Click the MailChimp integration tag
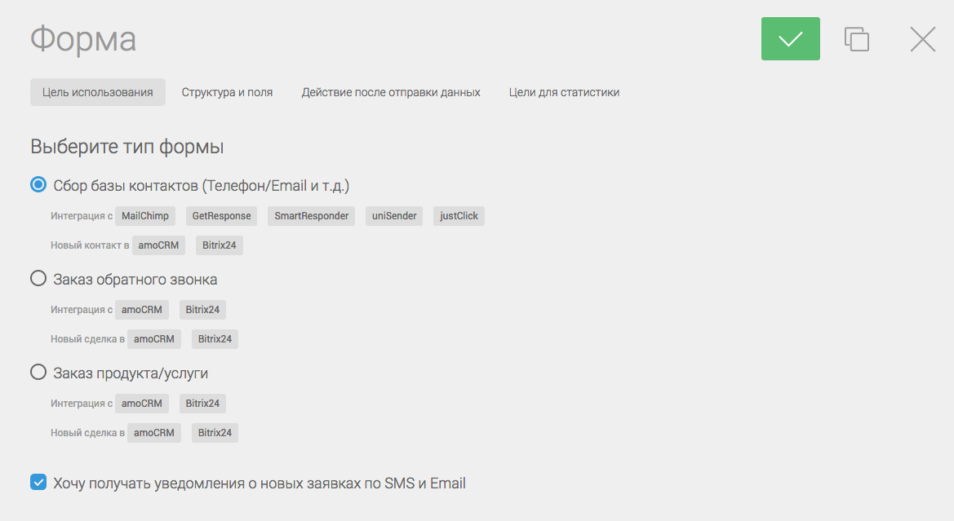954x521 pixels. click(x=145, y=216)
